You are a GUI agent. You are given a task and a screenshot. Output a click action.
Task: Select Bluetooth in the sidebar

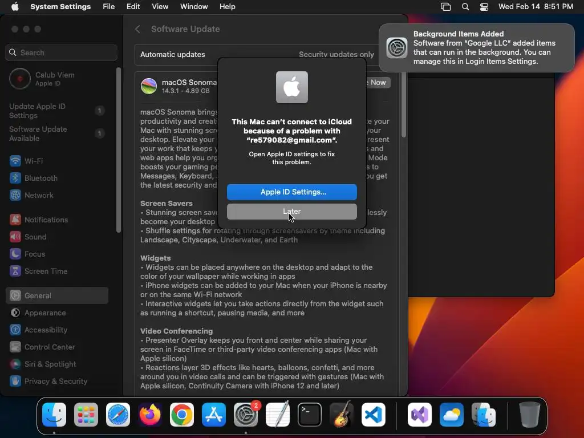pyautogui.click(x=57, y=178)
